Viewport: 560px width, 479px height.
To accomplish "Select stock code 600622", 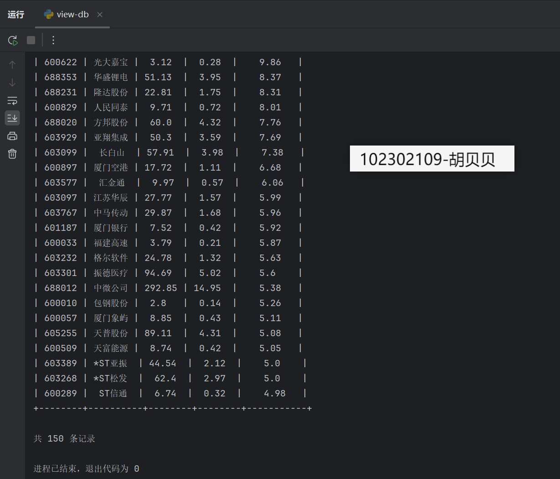I will (61, 62).
